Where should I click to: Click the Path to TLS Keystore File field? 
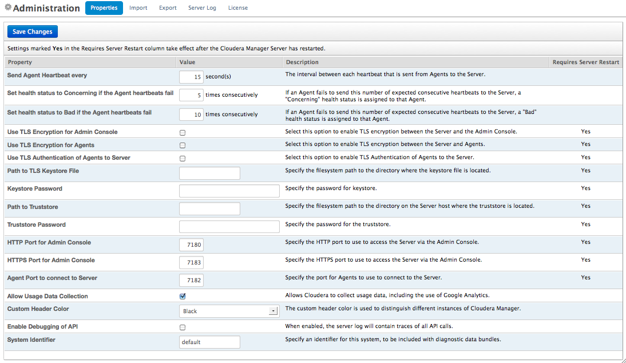tap(209, 173)
